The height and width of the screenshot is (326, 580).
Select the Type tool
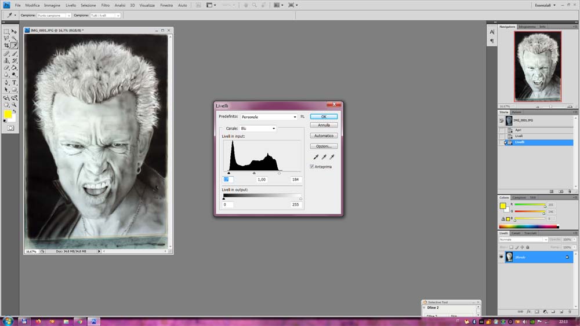click(14, 83)
